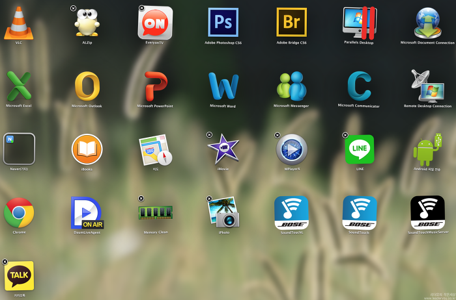This screenshot has width=456, height=300.
Task: Launch iPhoto
Action: coord(223,212)
